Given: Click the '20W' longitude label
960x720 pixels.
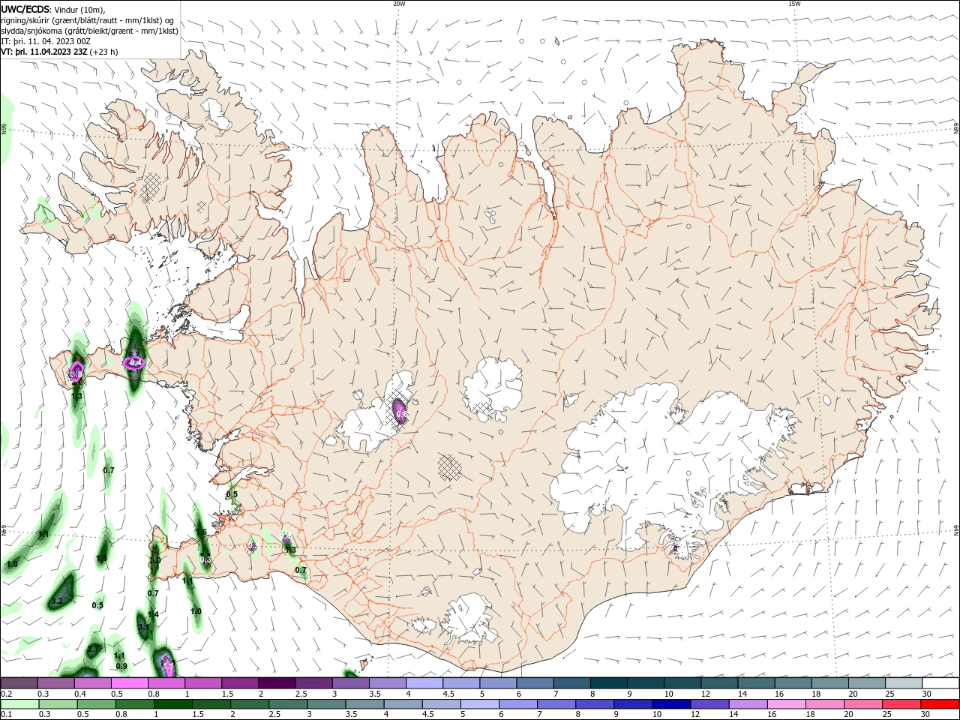Looking at the screenshot, I should [x=399, y=4].
